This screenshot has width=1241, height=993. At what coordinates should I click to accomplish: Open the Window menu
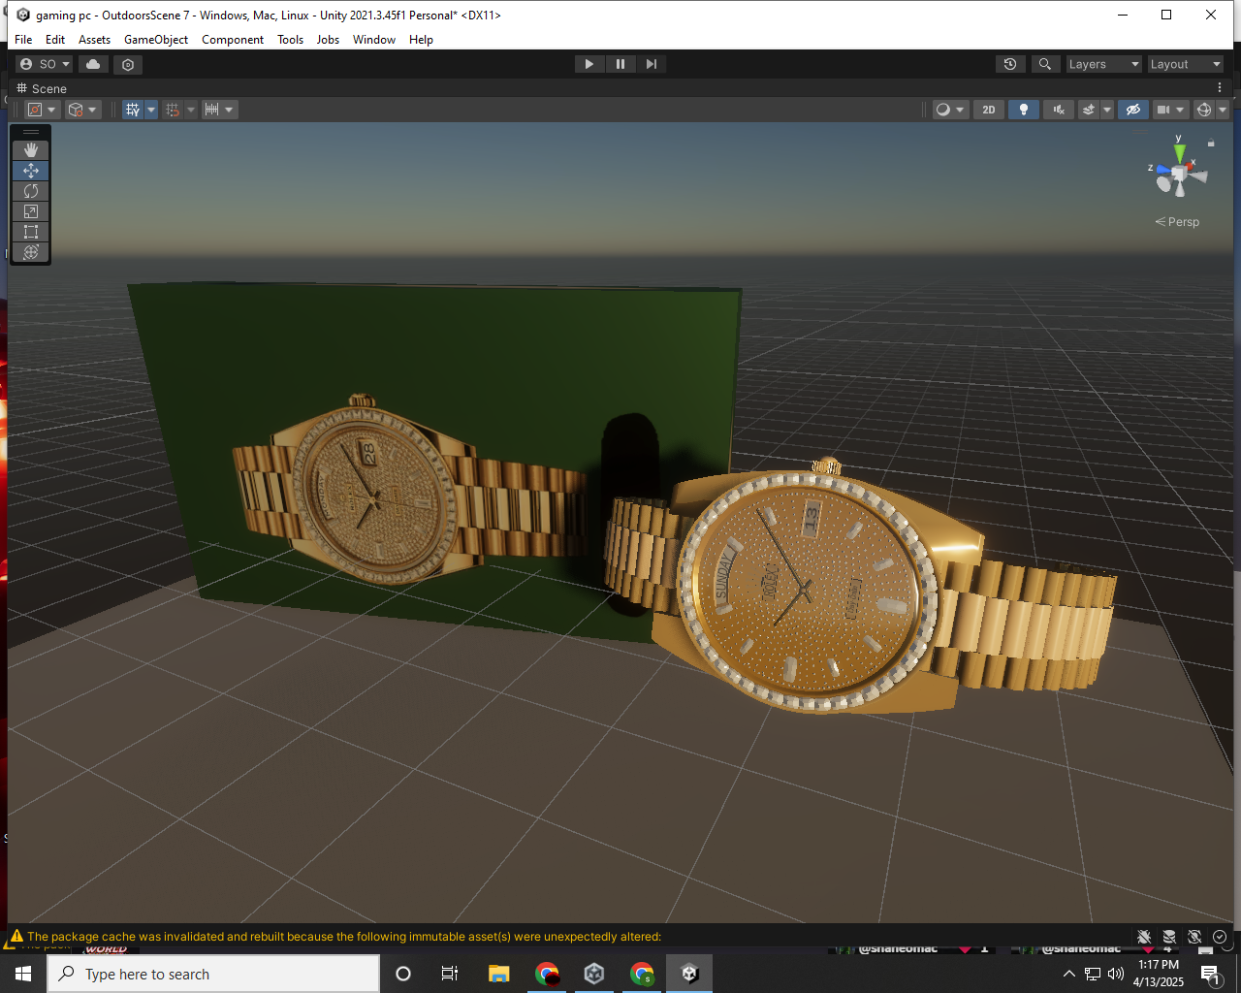(x=374, y=40)
